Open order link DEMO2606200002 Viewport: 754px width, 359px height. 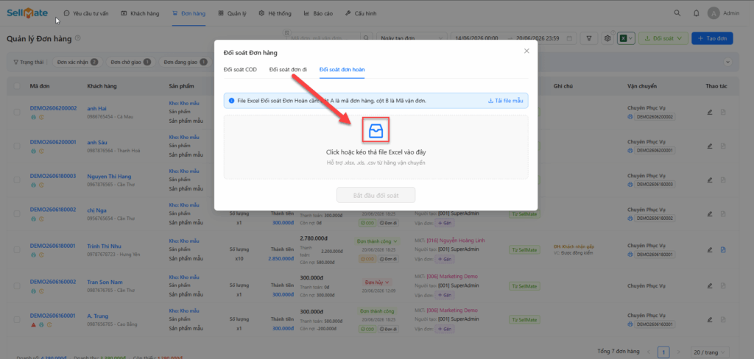tap(53, 108)
